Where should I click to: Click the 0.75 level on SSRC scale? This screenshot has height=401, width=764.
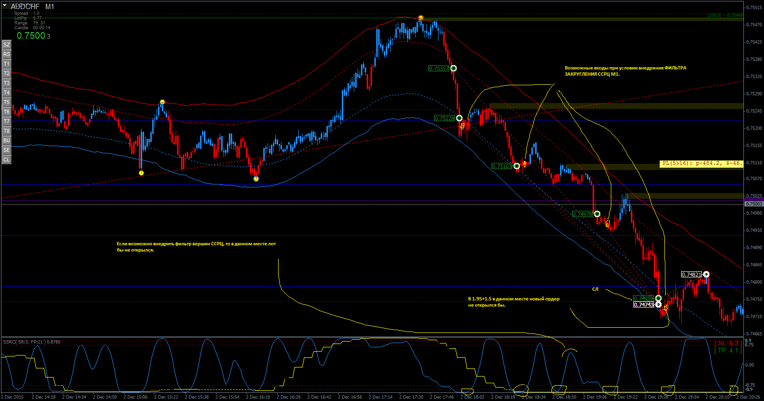pyautogui.click(x=749, y=345)
